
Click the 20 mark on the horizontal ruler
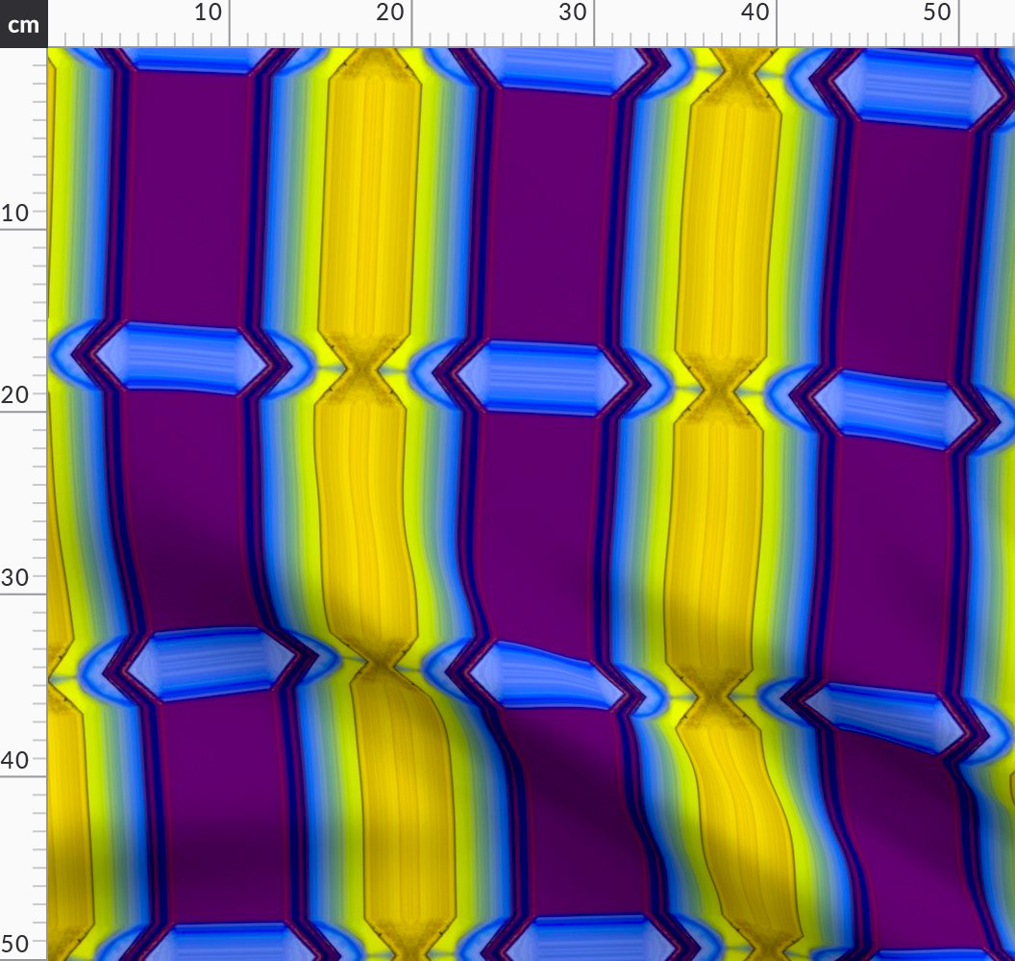click(389, 13)
